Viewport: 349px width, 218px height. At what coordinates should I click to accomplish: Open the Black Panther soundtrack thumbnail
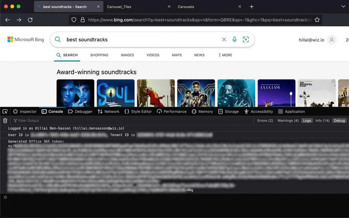tap(196, 93)
